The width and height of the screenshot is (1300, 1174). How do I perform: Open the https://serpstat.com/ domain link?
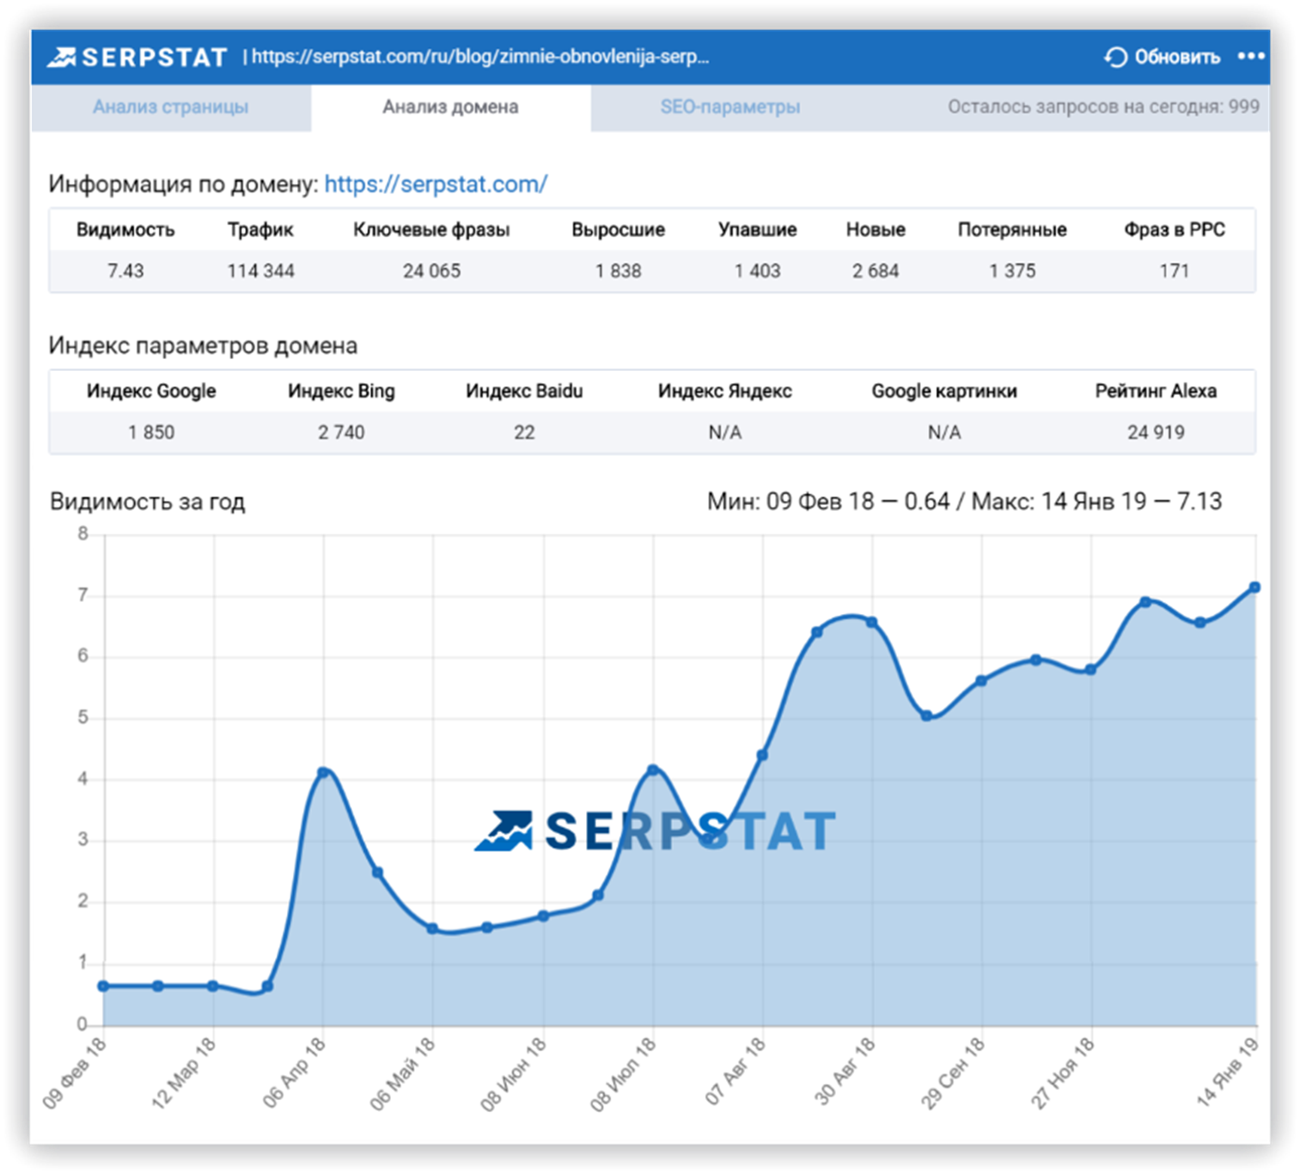(436, 184)
